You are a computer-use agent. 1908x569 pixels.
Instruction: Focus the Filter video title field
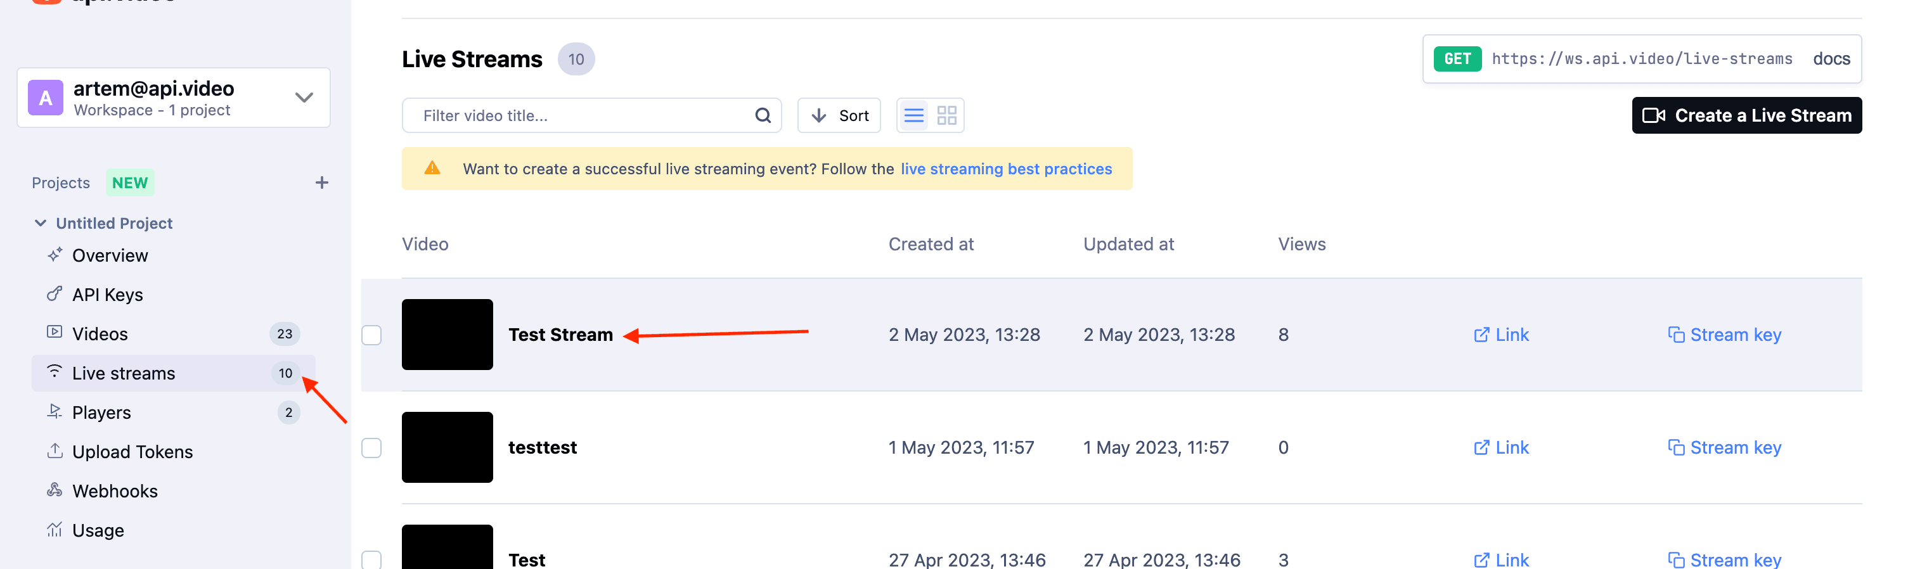pos(591,115)
